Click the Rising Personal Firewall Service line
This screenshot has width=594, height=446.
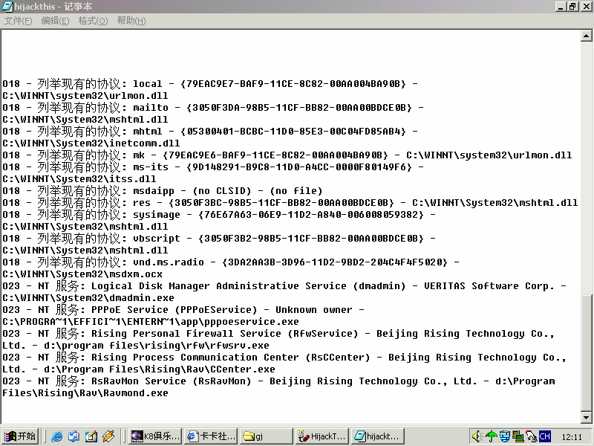tap(278, 334)
